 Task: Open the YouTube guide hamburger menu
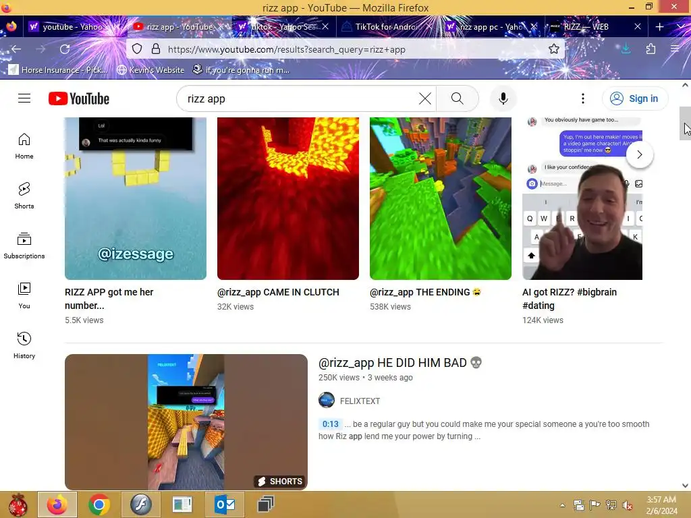click(x=24, y=98)
